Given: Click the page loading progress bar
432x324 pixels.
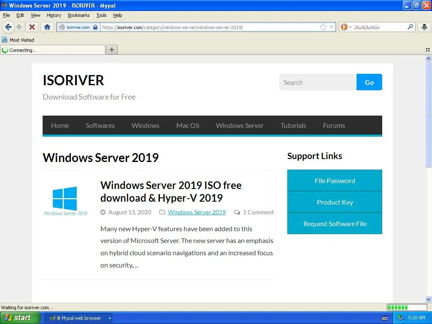Looking at the screenshot, I should coord(407,307).
